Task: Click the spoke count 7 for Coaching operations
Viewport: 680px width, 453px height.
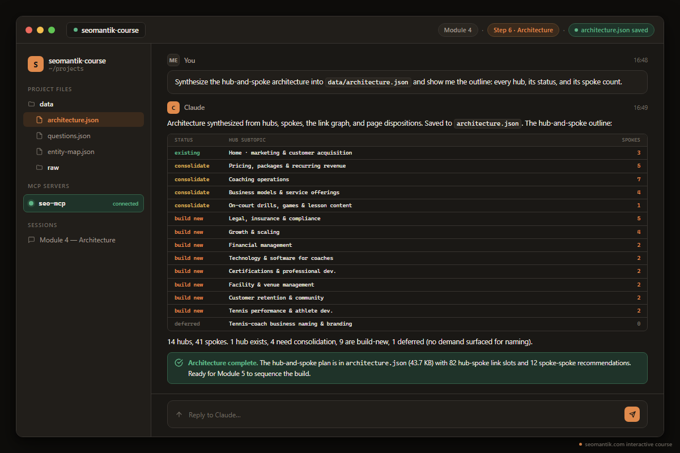Action: [x=639, y=180]
